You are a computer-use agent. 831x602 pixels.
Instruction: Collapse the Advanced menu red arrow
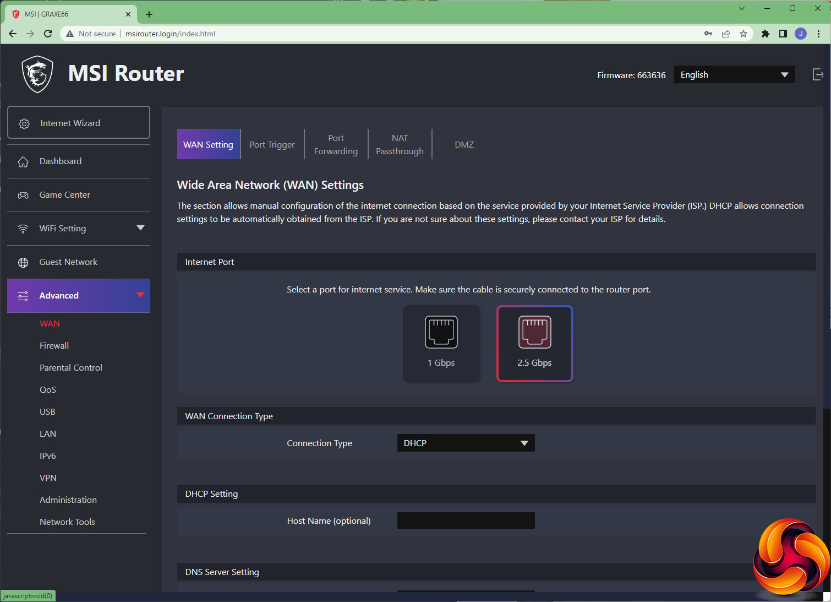(140, 295)
